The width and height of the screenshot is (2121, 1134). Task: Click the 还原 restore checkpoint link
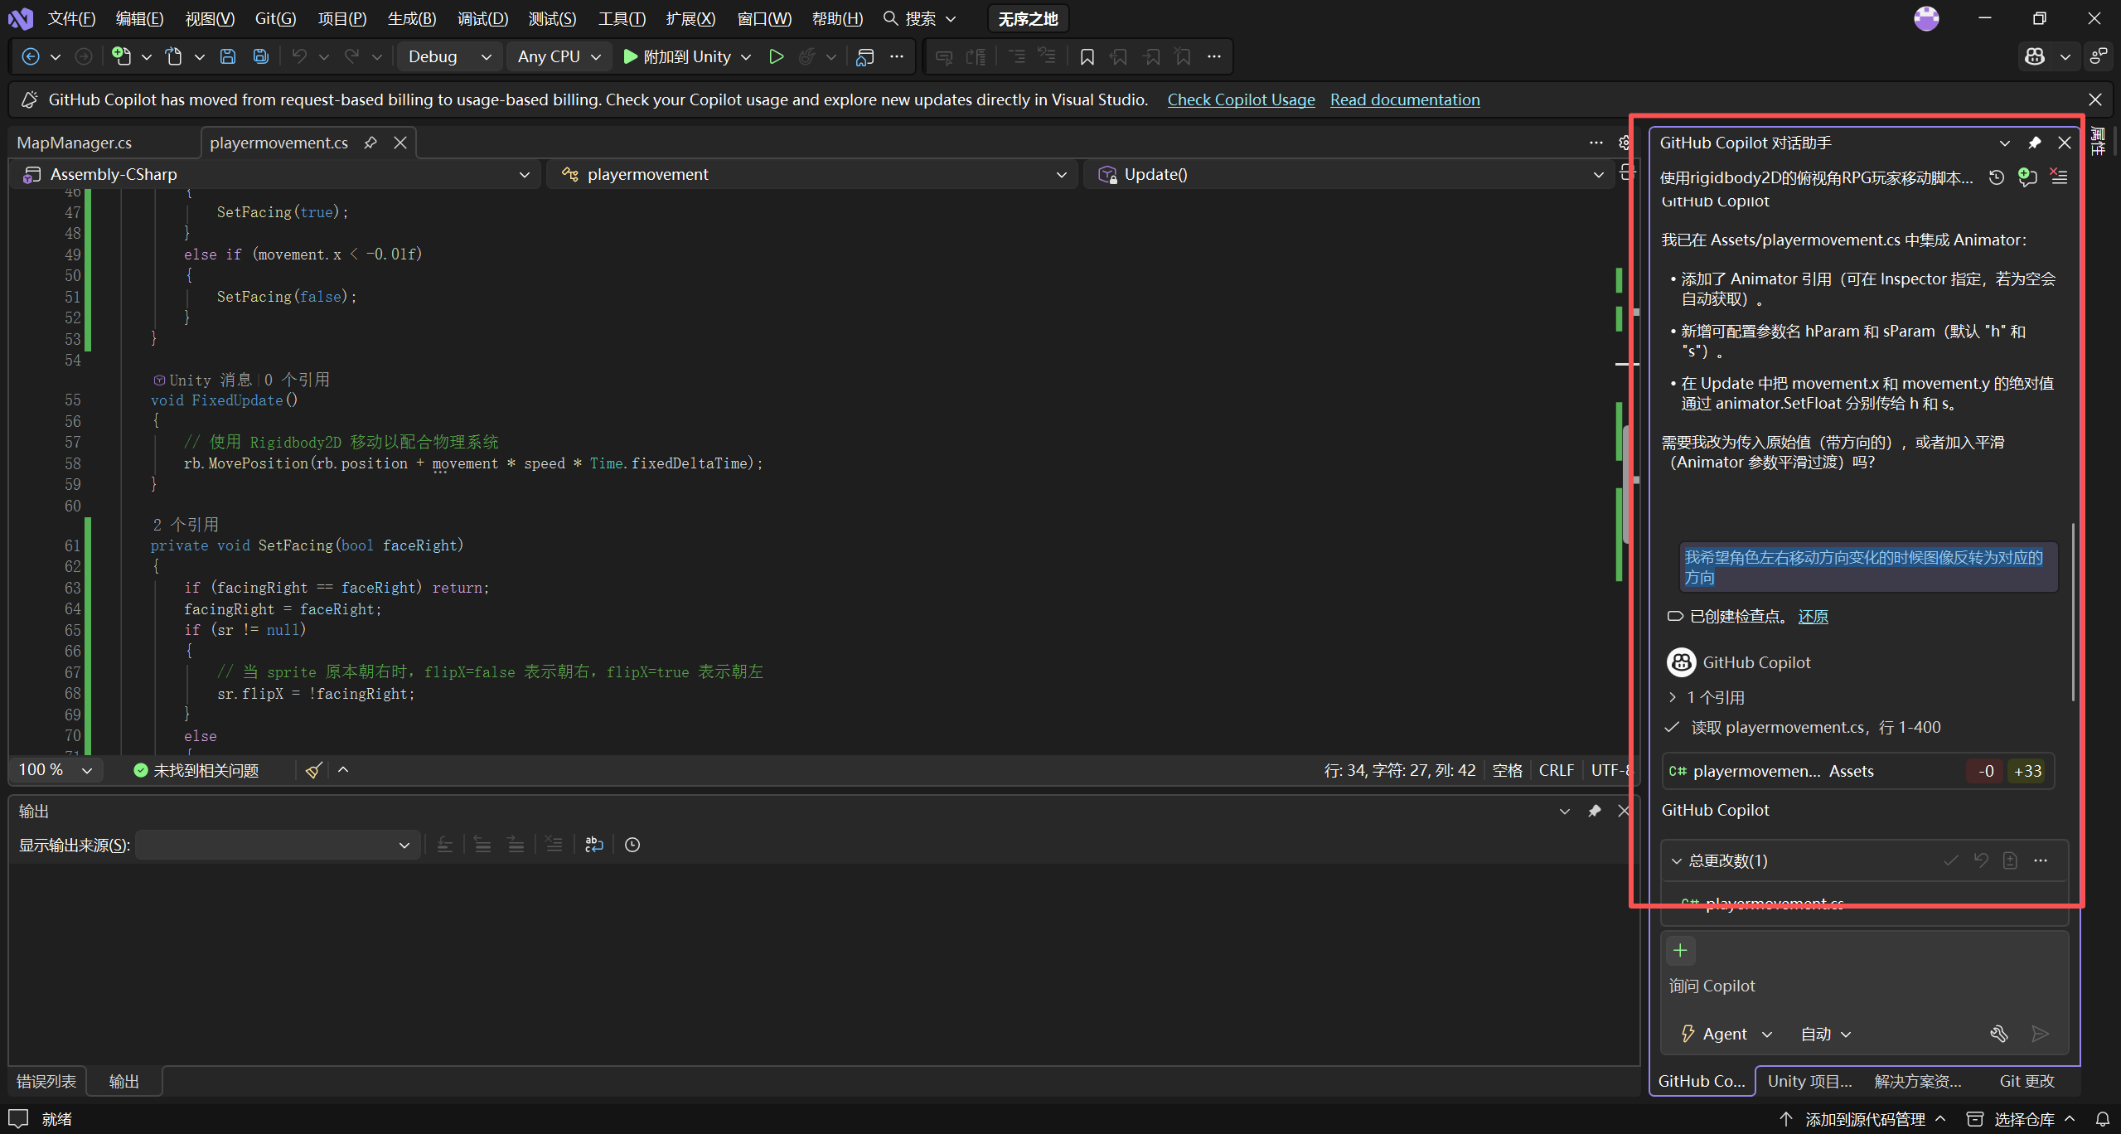click(x=1813, y=616)
